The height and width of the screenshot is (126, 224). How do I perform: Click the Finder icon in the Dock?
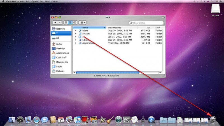coord(12,120)
